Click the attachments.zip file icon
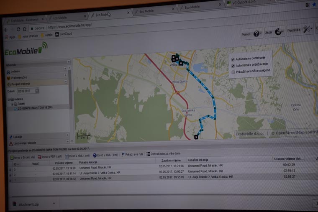 point(14,204)
